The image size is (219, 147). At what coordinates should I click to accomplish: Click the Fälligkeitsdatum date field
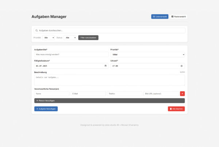point(71,66)
